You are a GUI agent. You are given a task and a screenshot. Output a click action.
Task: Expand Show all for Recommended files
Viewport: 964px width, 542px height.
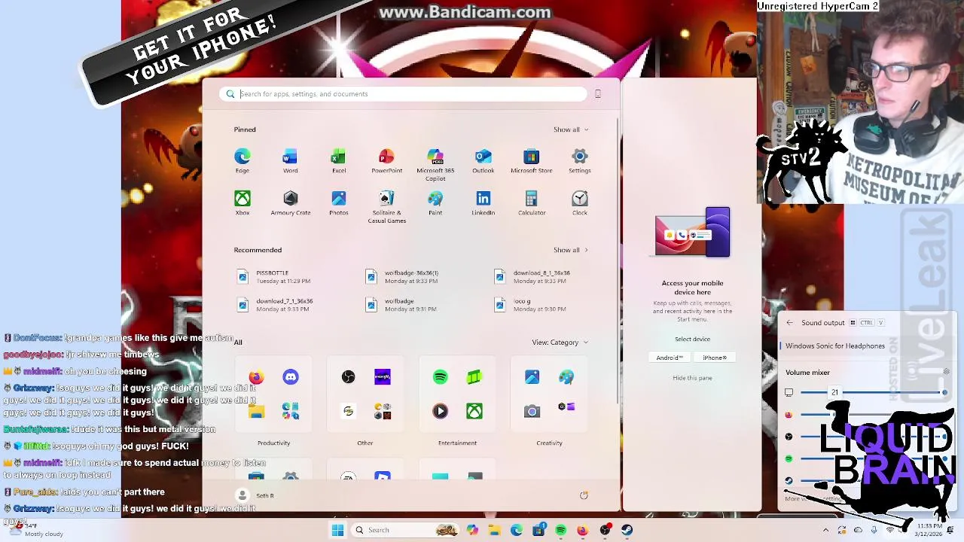click(571, 250)
